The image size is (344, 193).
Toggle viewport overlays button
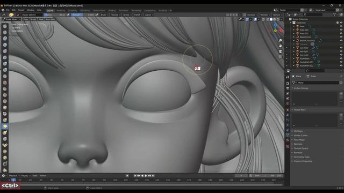click(x=255, y=19)
